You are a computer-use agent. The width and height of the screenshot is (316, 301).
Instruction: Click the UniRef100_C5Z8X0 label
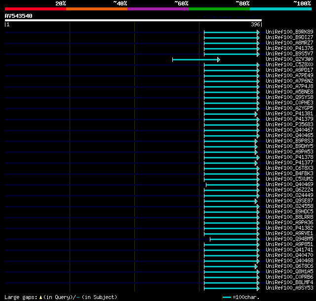[289, 65]
